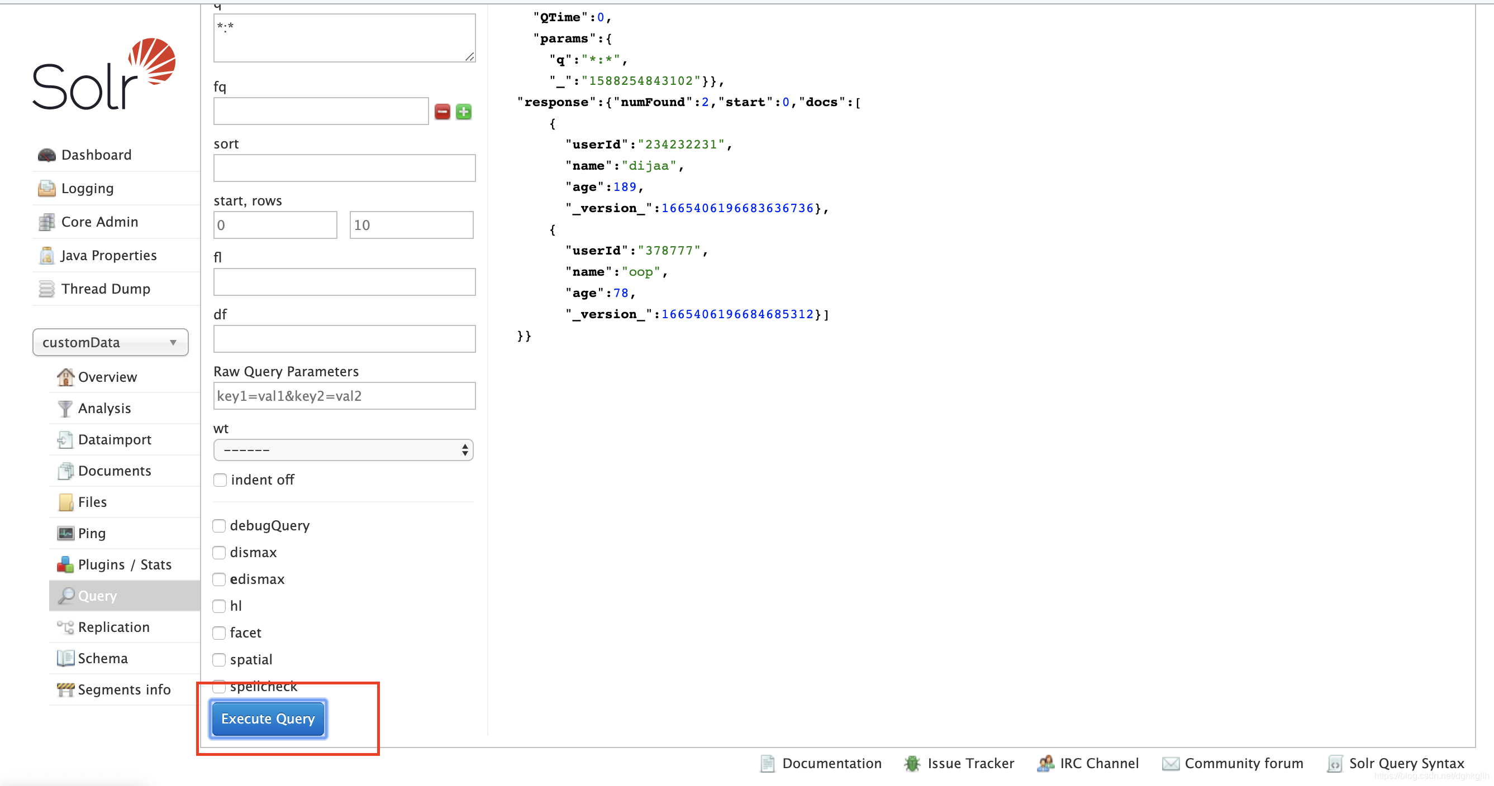Enable the debugQuery checkbox
Image resolution: width=1494 pixels, height=786 pixels.
(219, 526)
